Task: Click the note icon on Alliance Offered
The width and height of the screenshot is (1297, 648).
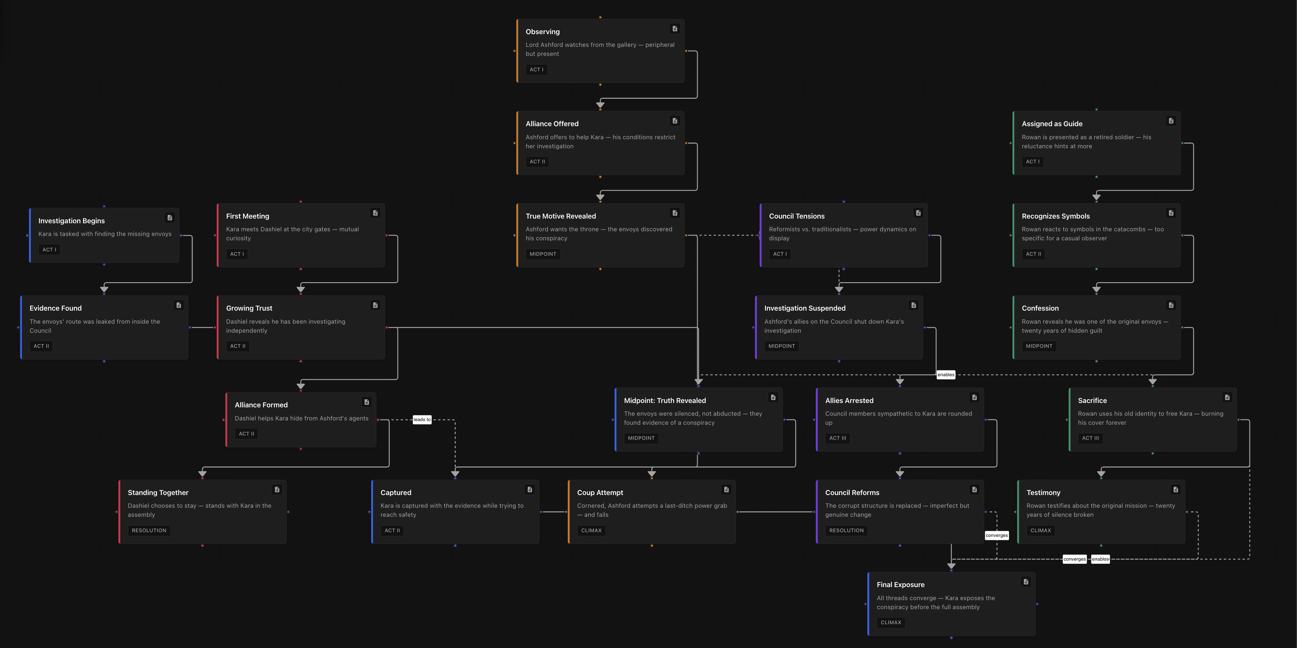Action: (x=675, y=120)
